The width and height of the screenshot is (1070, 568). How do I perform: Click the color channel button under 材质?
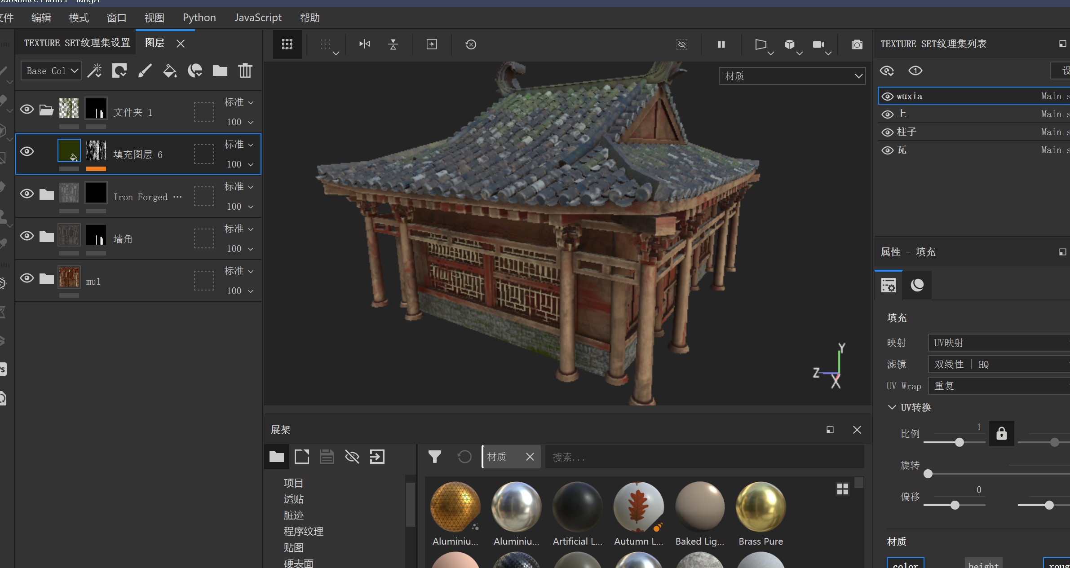905,564
